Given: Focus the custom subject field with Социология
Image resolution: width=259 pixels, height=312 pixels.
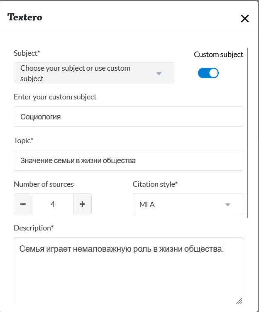Looking at the screenshot, I should [128, 116].
